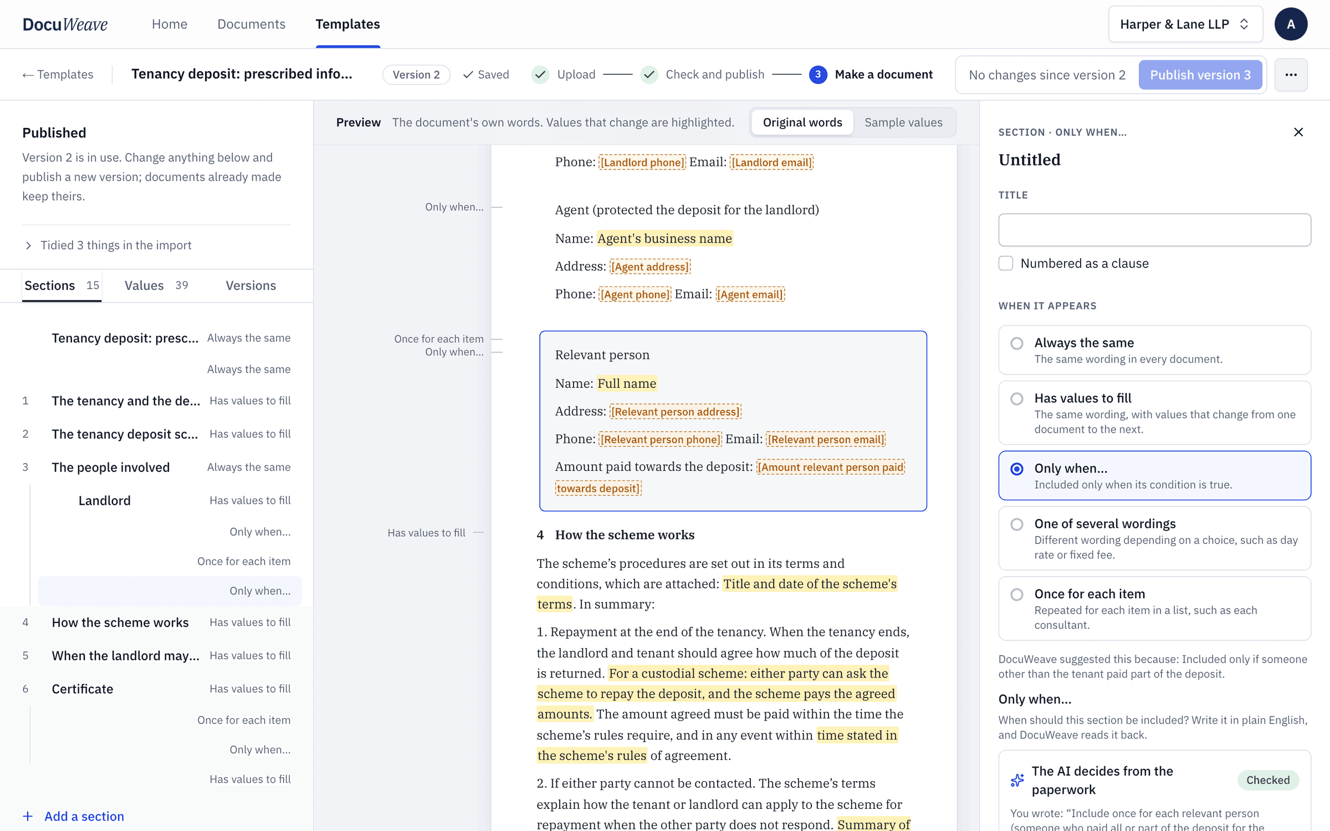Open the Harper & Lane LLP organisation switcher
This screenshot has height=831, width=1330.
[1185, 24]
